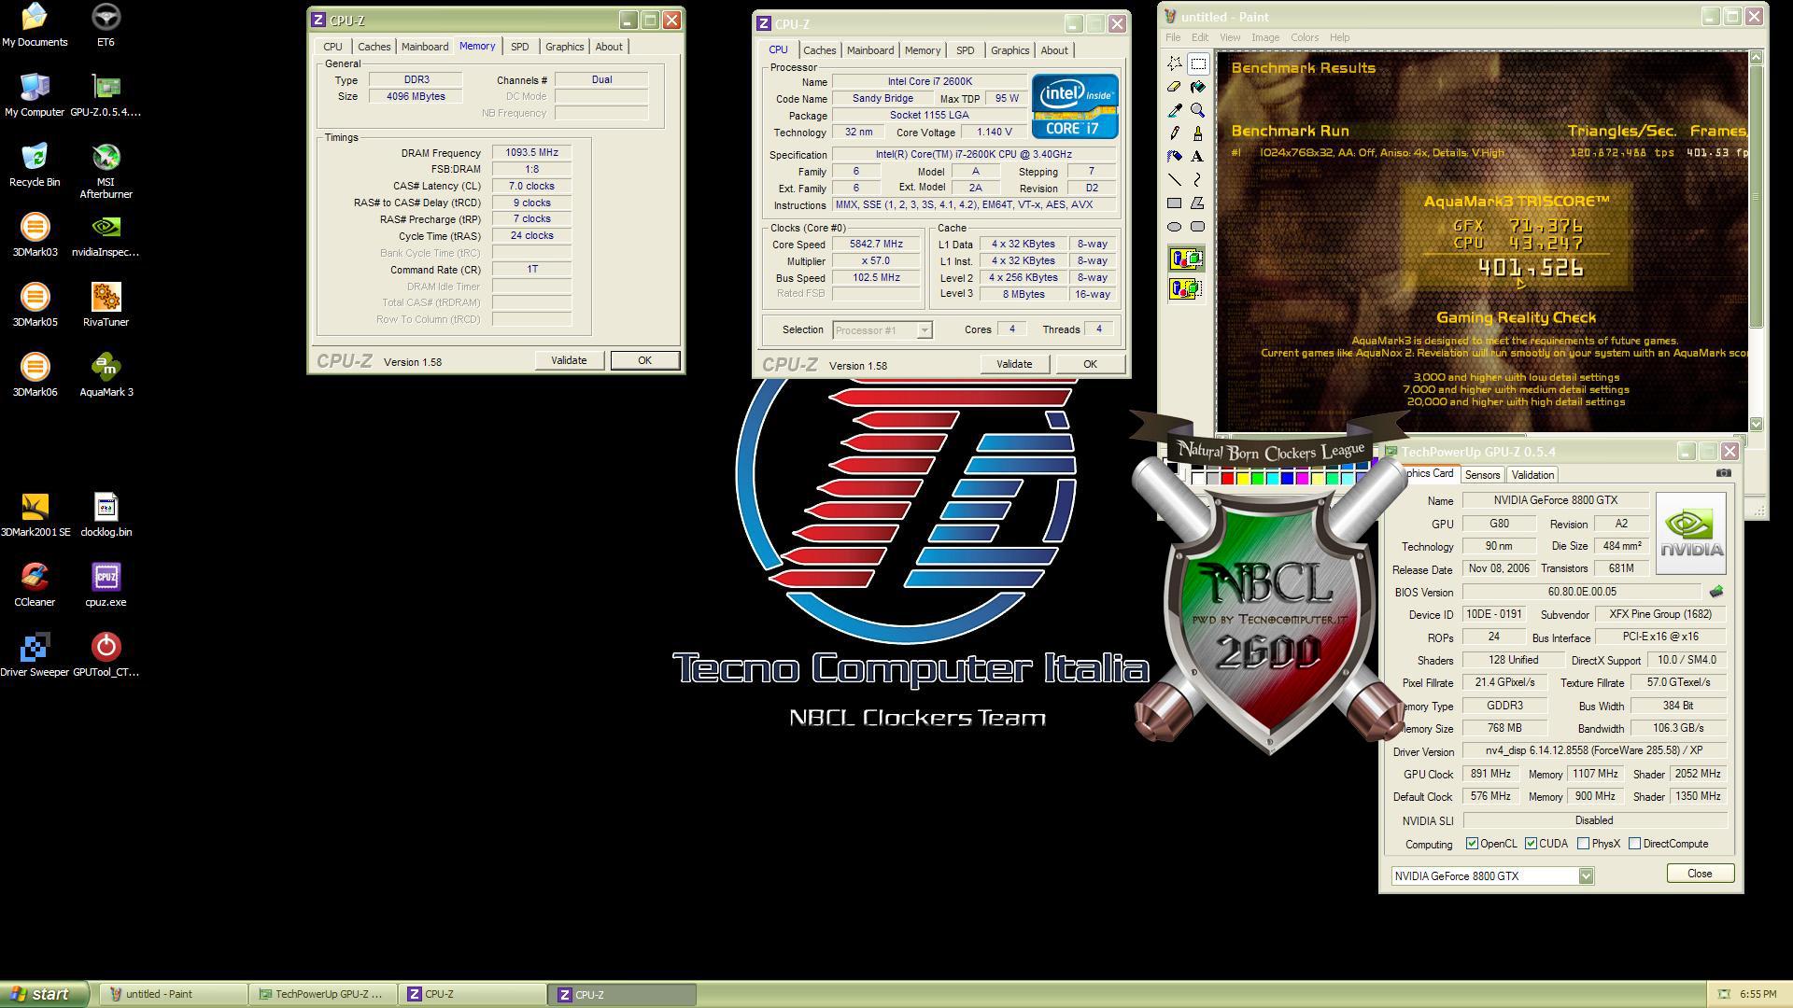This screenshot has width=1793, height=1008.
Task: Select the Text tool in Paint
Action: tap(1198, 157)
